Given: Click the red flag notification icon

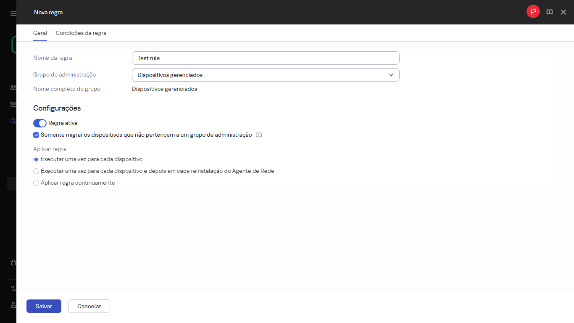Looking at the screenshot, I should [533, 12].
